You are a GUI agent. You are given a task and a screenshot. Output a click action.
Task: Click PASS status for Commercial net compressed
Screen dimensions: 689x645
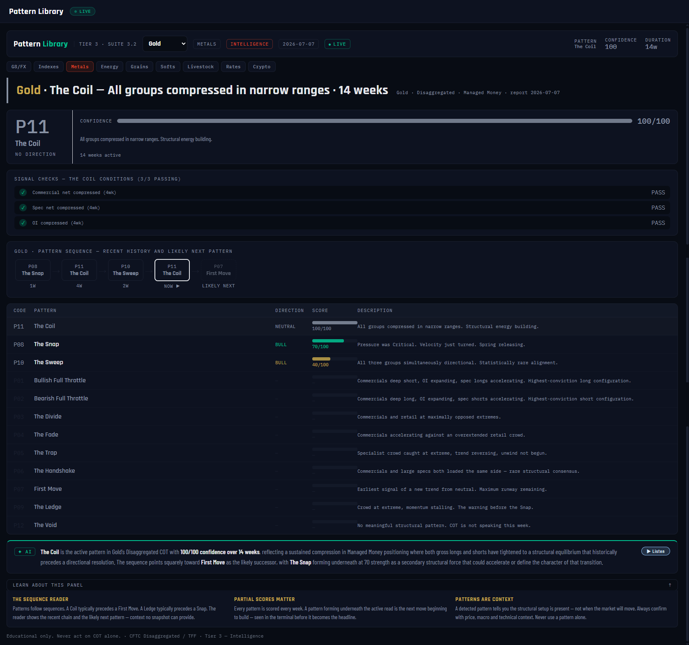(658, 192)
